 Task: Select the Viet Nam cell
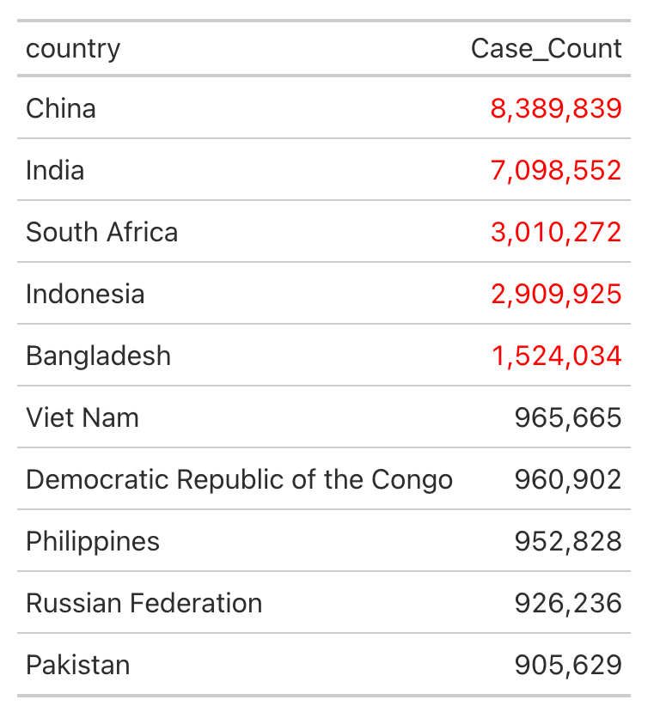(x=82, y=417)
